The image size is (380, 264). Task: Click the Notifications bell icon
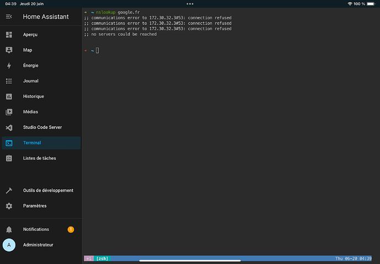(9, 230)
